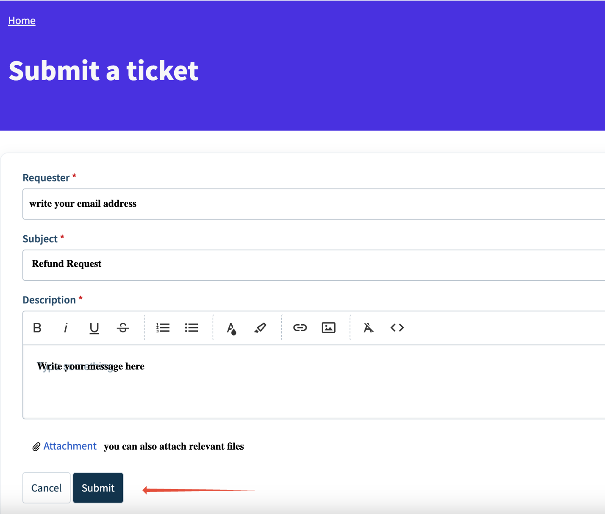
Task: Click the "Subject" field label
Action: (40, 239)
